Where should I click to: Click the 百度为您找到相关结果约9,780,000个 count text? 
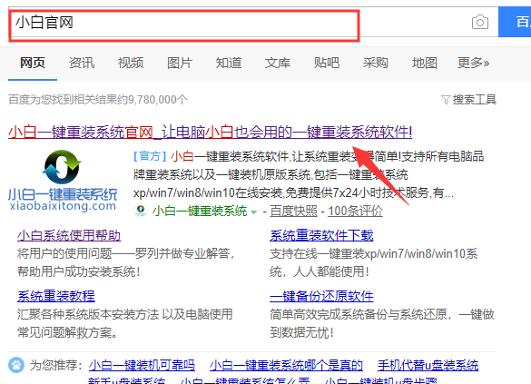pos(98,100)
